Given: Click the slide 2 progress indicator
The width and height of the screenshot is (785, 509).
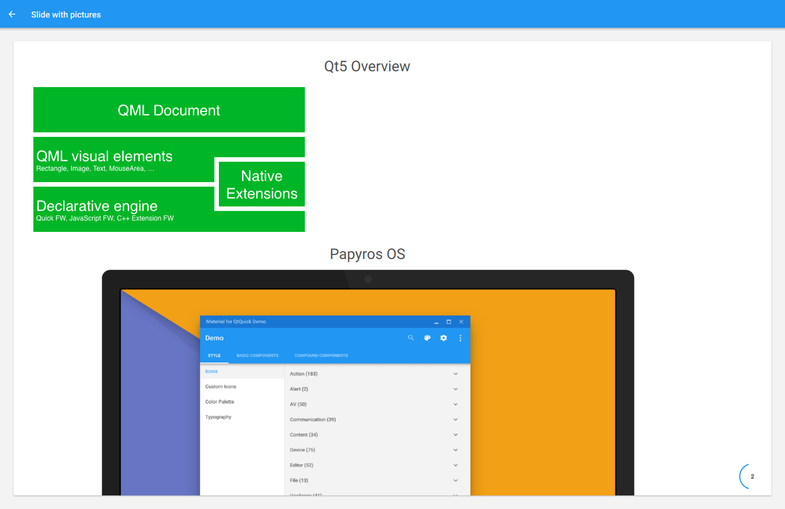Looking at the screenshot, I should point(752,477).
